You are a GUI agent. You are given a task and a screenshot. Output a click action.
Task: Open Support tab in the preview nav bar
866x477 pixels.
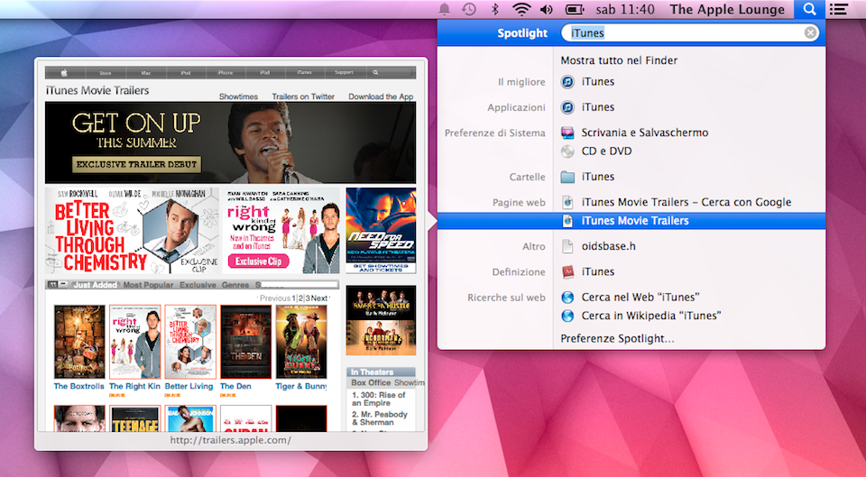(344, 73)
